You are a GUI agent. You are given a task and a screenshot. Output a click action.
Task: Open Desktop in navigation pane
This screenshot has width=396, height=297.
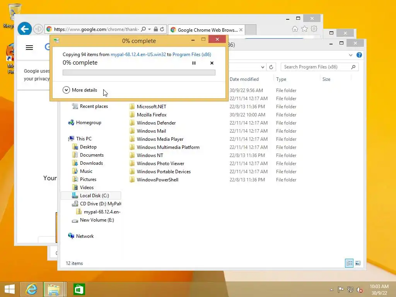84,147
